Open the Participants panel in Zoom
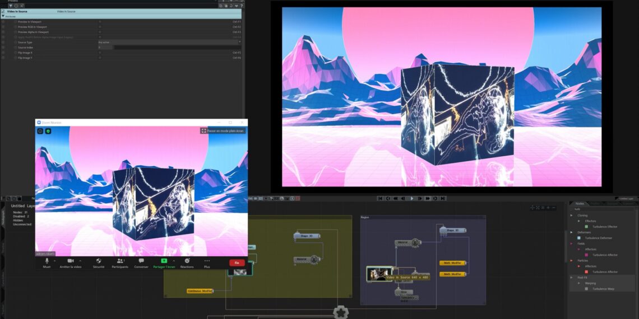 click(x=119, y=261)
